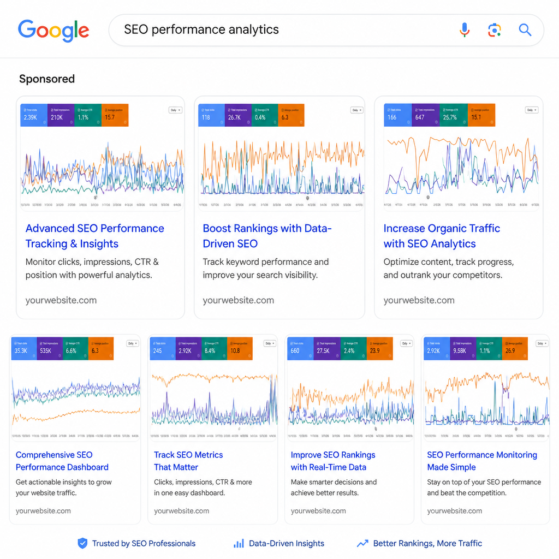The width and height of the screenshot is (559, 559).
Task: Open Google Lens image search icon
Action: [495, 30]
